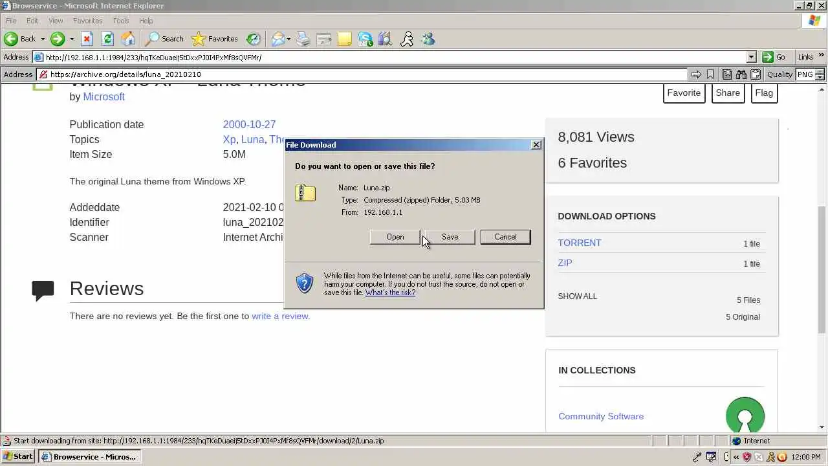The height and width of the screenshot is (466, 828).
Task: Open the View menu
Action: (x=56, y=21)
